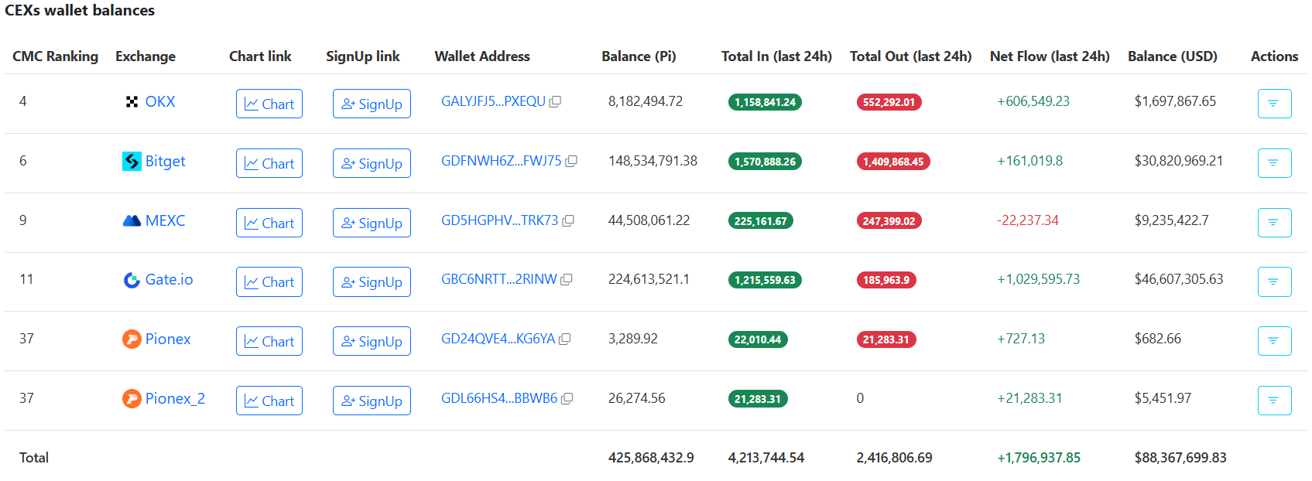This screenshot has width=1312, height=481.
Task: Click the Gate.io exchange logo
Action: point(132,280)
